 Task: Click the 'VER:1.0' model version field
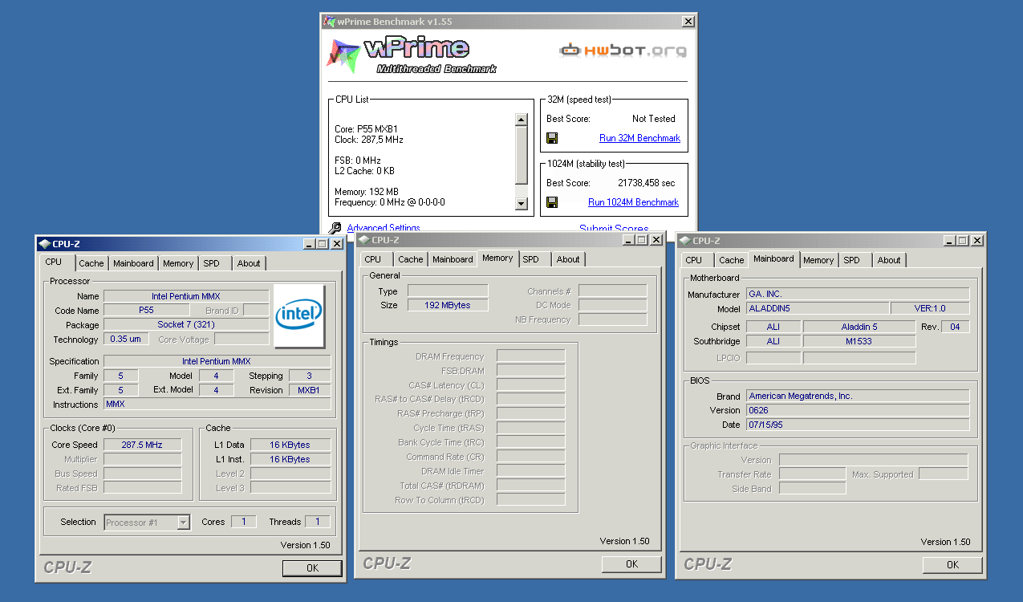coord(930,308)
